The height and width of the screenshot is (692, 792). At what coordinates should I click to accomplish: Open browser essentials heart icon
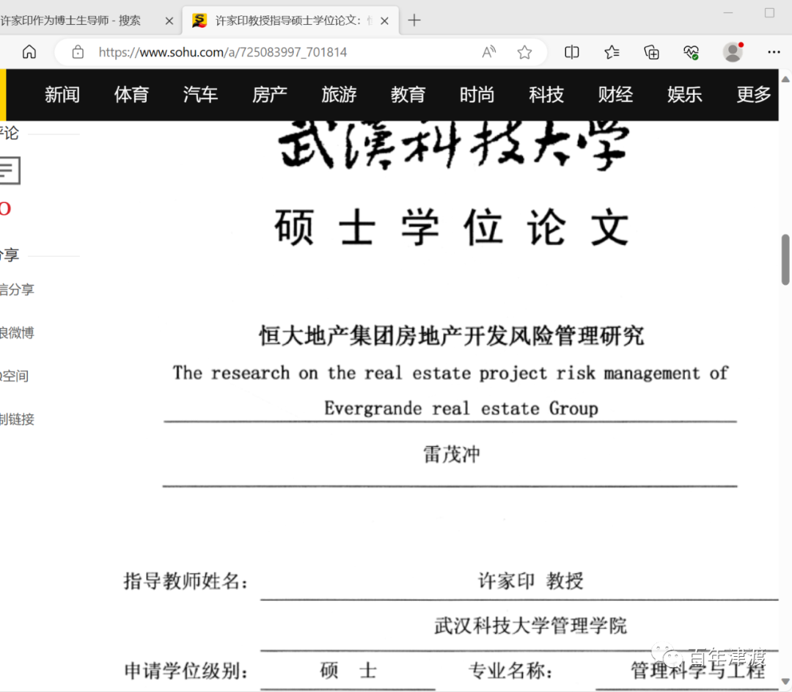[x=692, y=52]
